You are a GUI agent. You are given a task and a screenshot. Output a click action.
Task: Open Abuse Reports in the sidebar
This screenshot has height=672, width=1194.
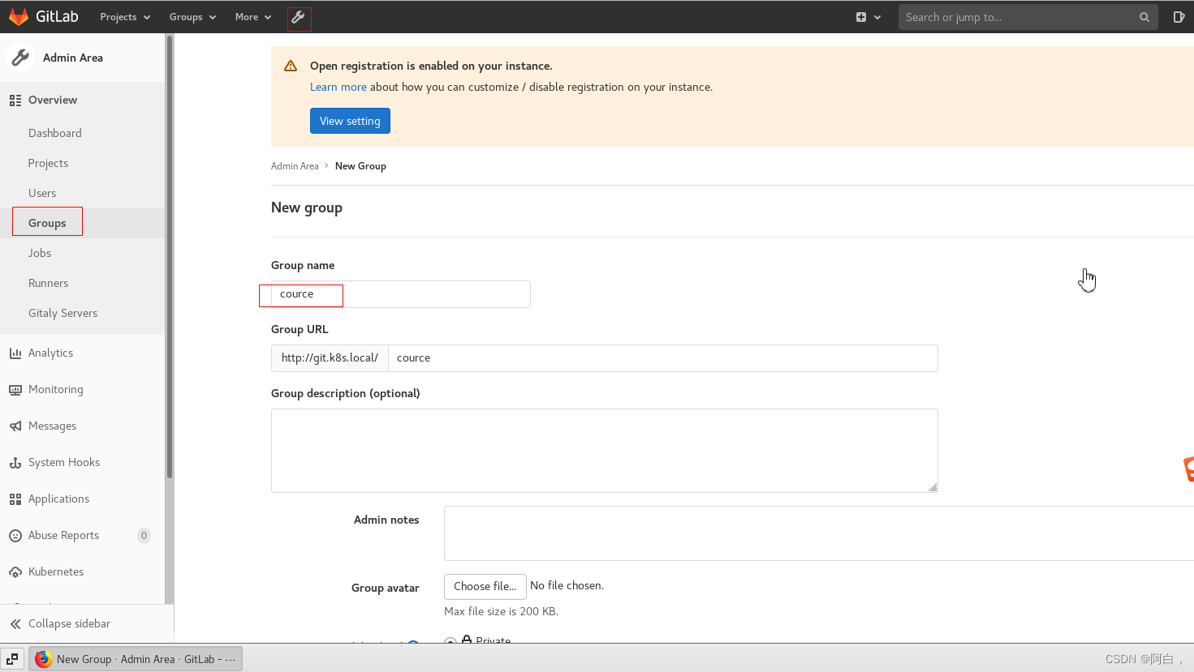[63, 536]
